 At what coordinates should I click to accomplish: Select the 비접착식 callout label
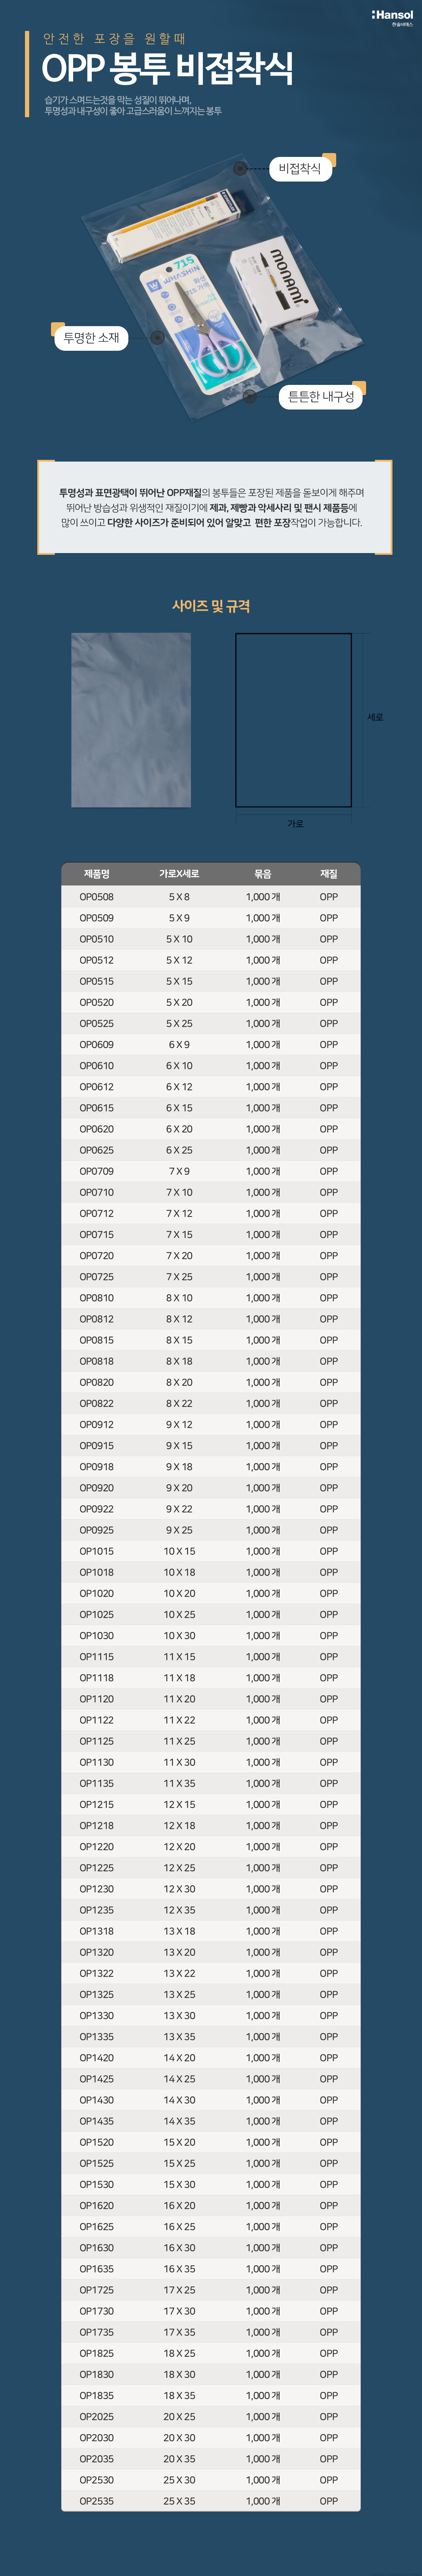tap(299, 169)
